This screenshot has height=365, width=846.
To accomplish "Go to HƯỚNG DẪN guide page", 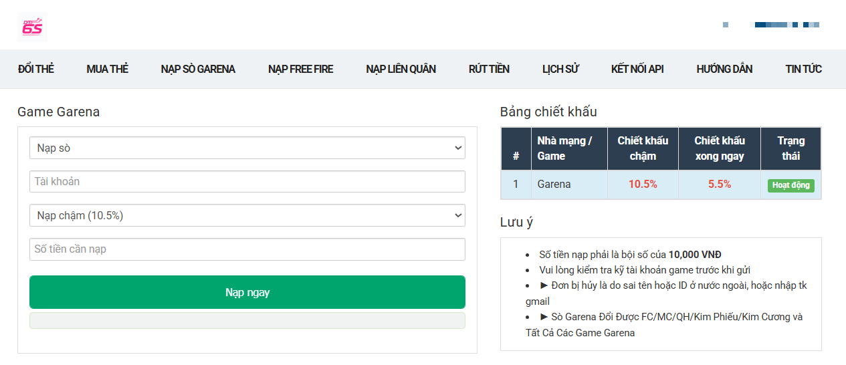I will pos(724,69).
